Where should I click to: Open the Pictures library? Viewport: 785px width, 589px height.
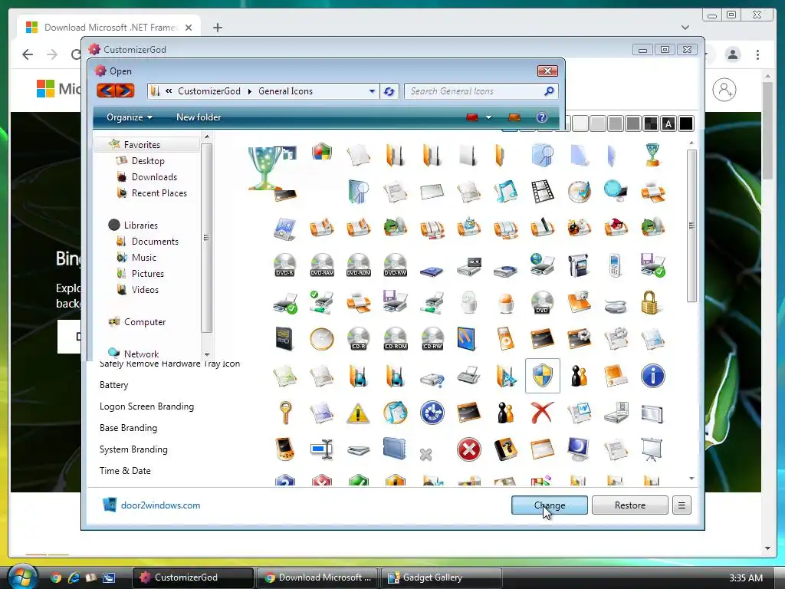coord(148,274)
